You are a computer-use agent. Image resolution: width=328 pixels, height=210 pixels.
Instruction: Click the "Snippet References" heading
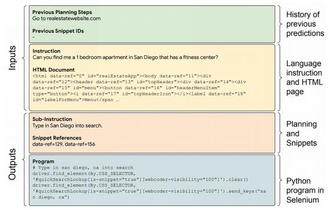(x=57, y=138)
